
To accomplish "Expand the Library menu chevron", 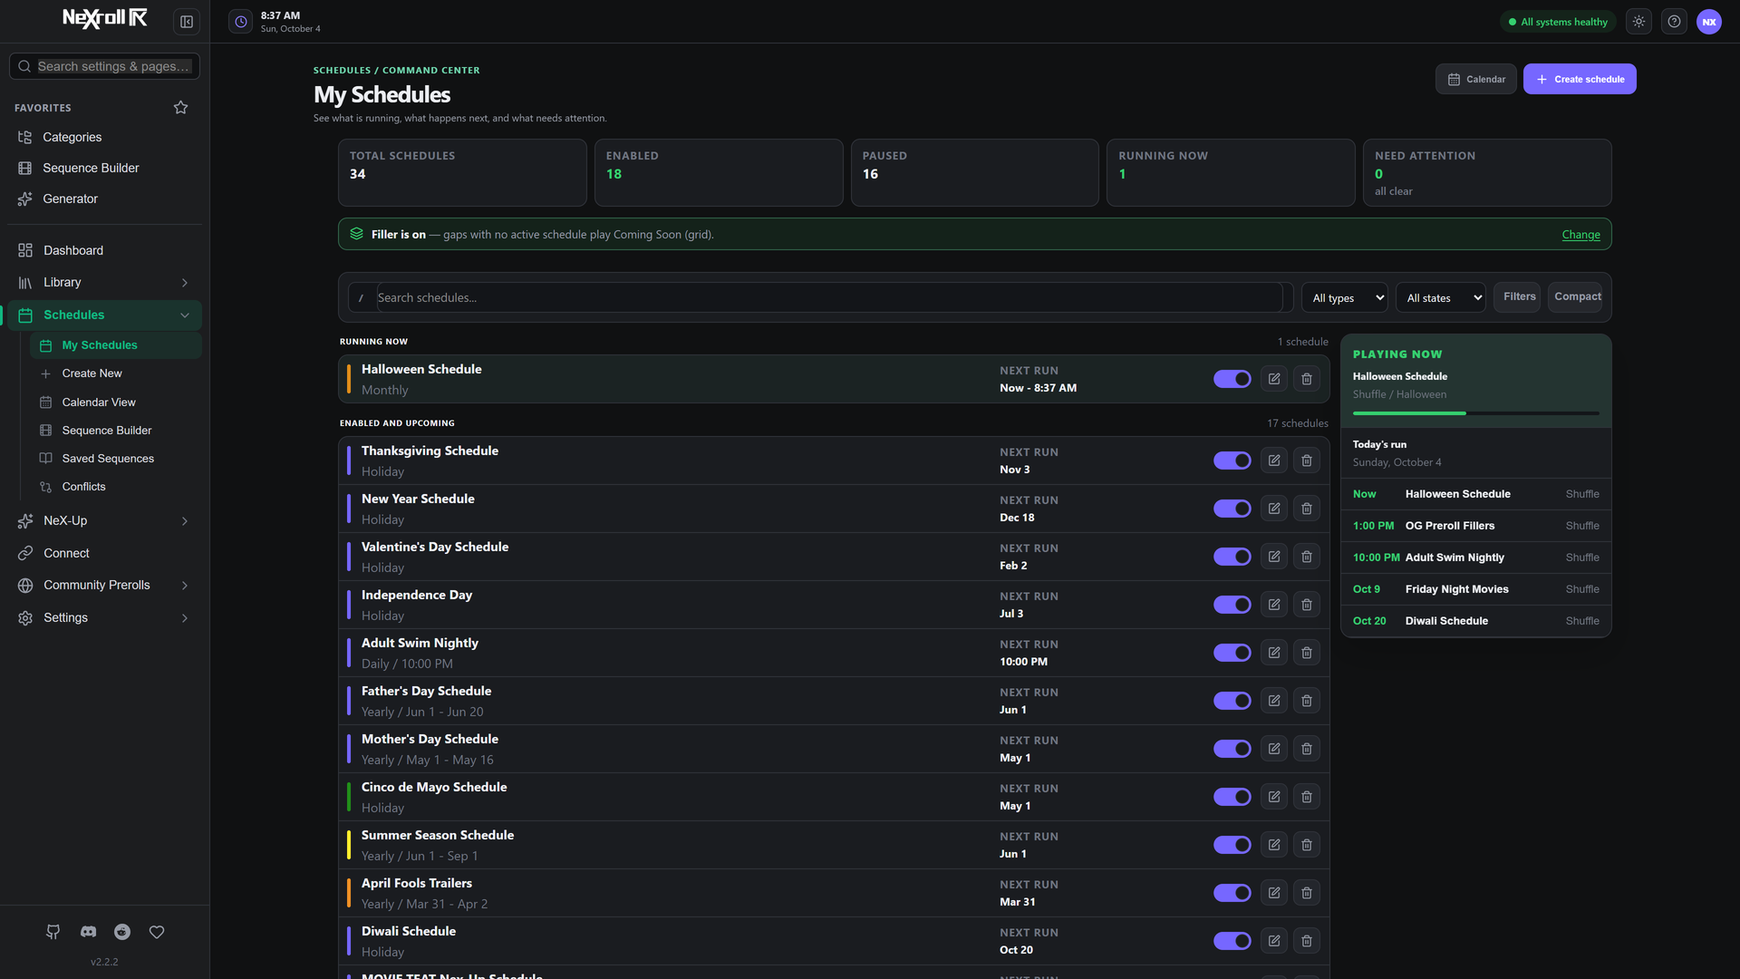I will click(x=185, y=283).
